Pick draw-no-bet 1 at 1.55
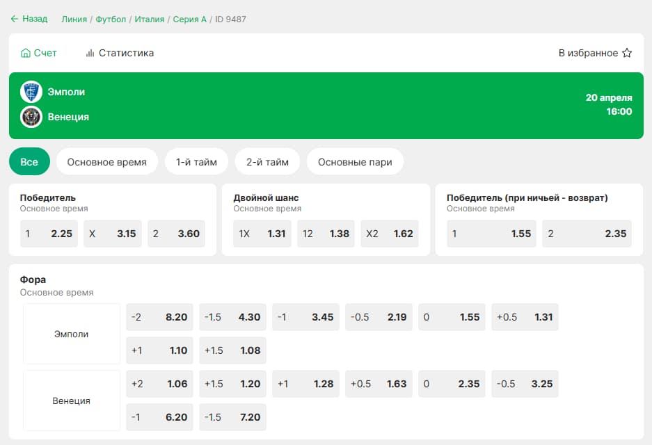 (x=491, y=234)
